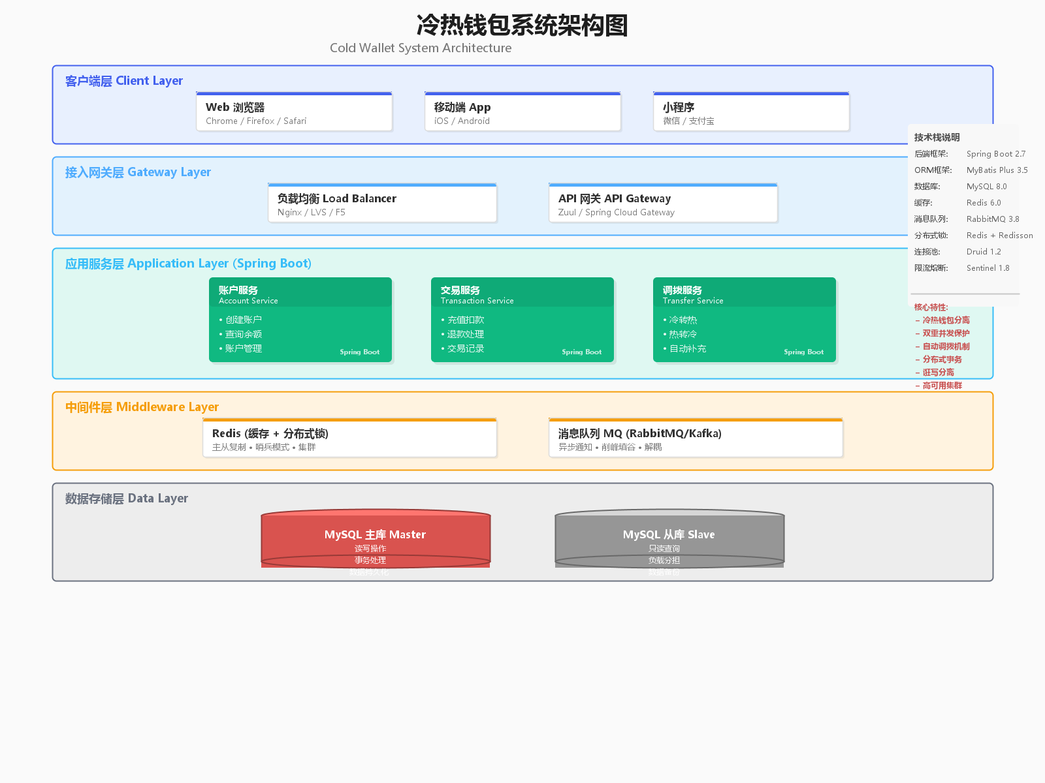This screenshot has height=783, width=1045.
Task: Click the 双重并发保护 feature
Action: click(x=942, y=333)
